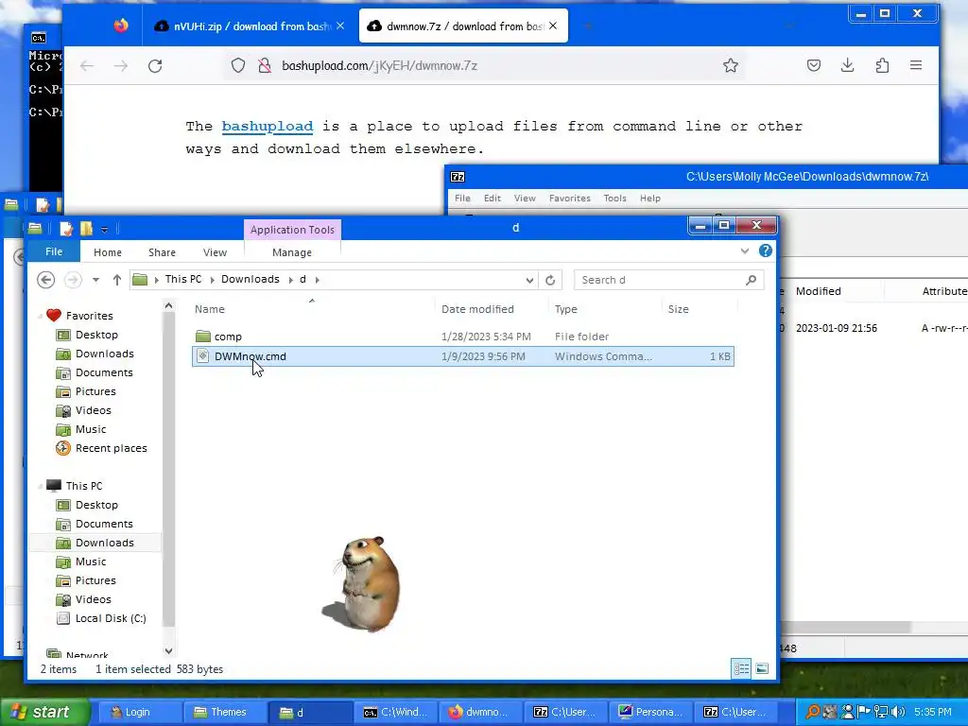Expand the Explorer ribbon chevron

(x=745, y=251)
